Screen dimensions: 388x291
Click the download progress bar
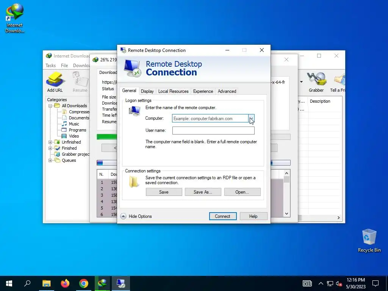tap(106, 137)
